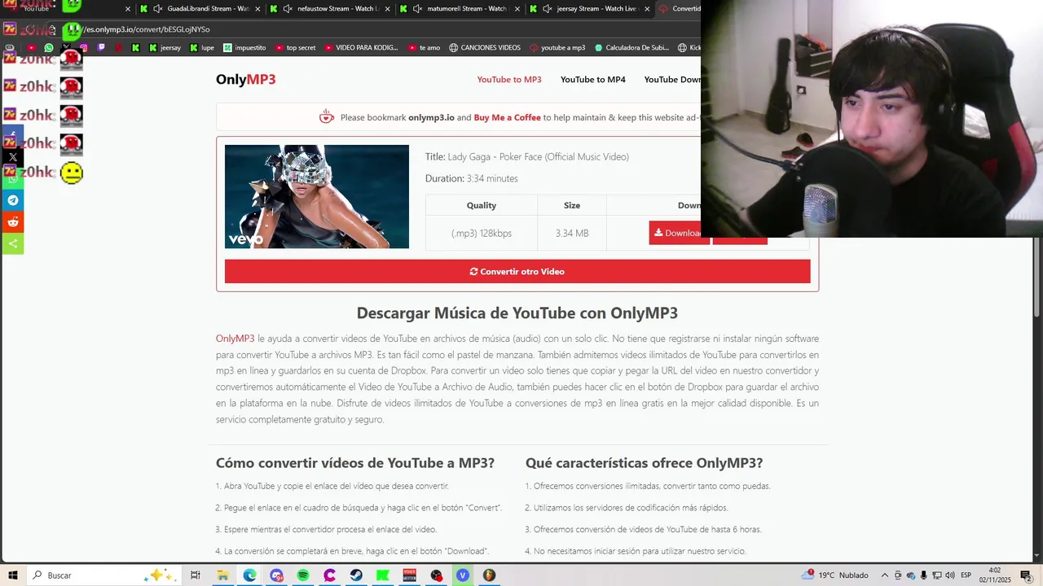Open the notification center icon
Screen dimensions: 1043x586
tap(1026, 575)
